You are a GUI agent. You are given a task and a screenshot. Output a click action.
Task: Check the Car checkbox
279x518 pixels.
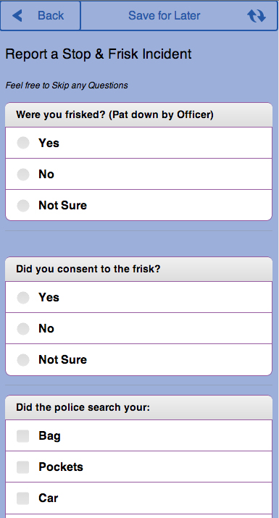[x=22, y=498]
